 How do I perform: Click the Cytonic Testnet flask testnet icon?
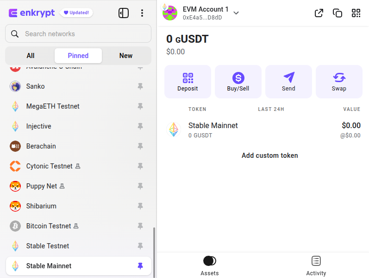point(78,166)
